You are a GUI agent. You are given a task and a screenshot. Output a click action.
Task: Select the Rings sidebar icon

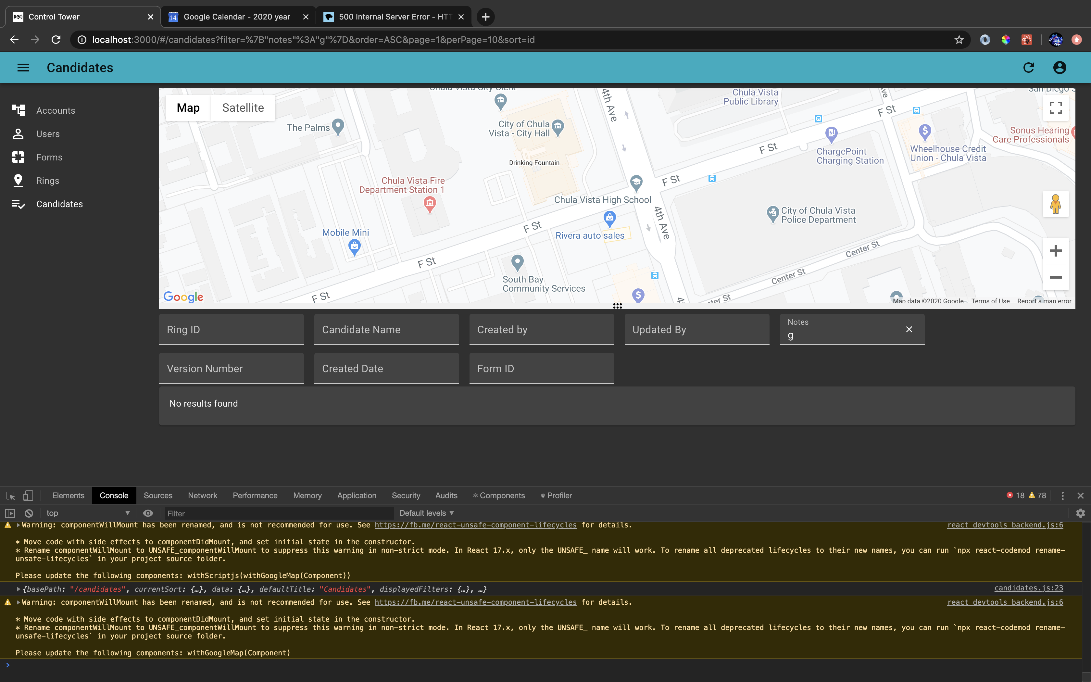click(x=18, y=181)
